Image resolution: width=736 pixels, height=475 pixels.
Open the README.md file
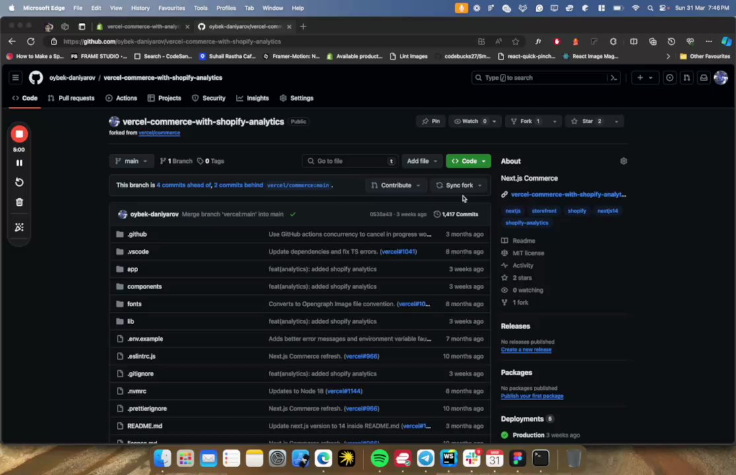click(145, 426)
